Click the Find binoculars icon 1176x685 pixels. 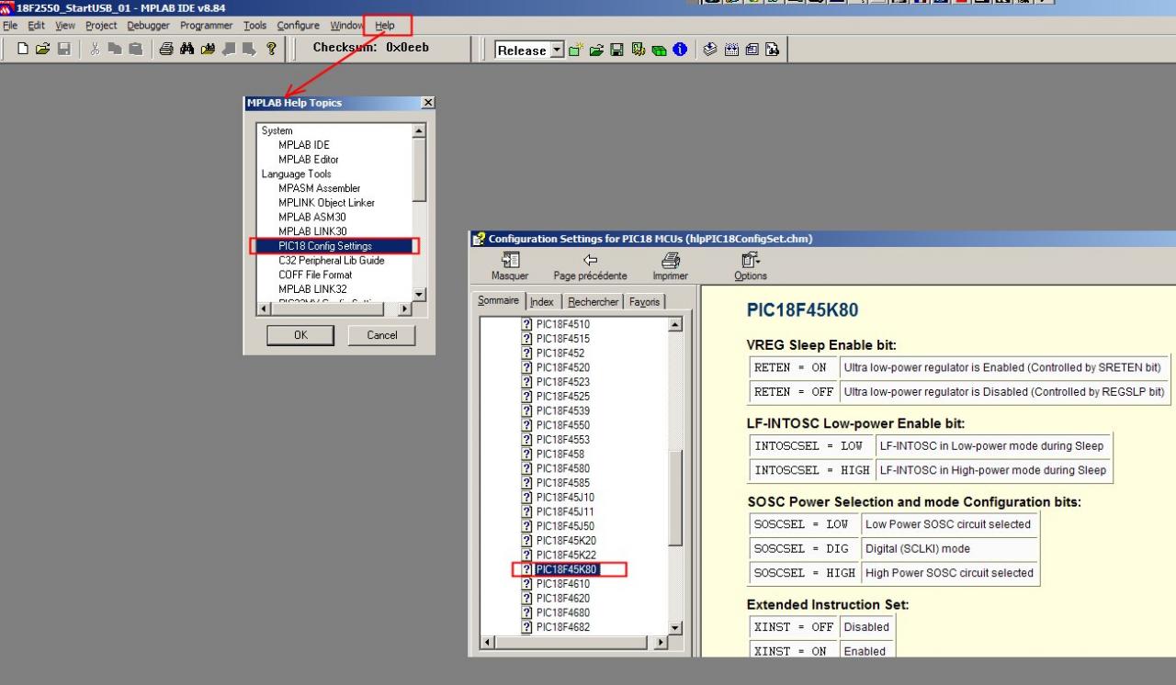tap(187, 50)
